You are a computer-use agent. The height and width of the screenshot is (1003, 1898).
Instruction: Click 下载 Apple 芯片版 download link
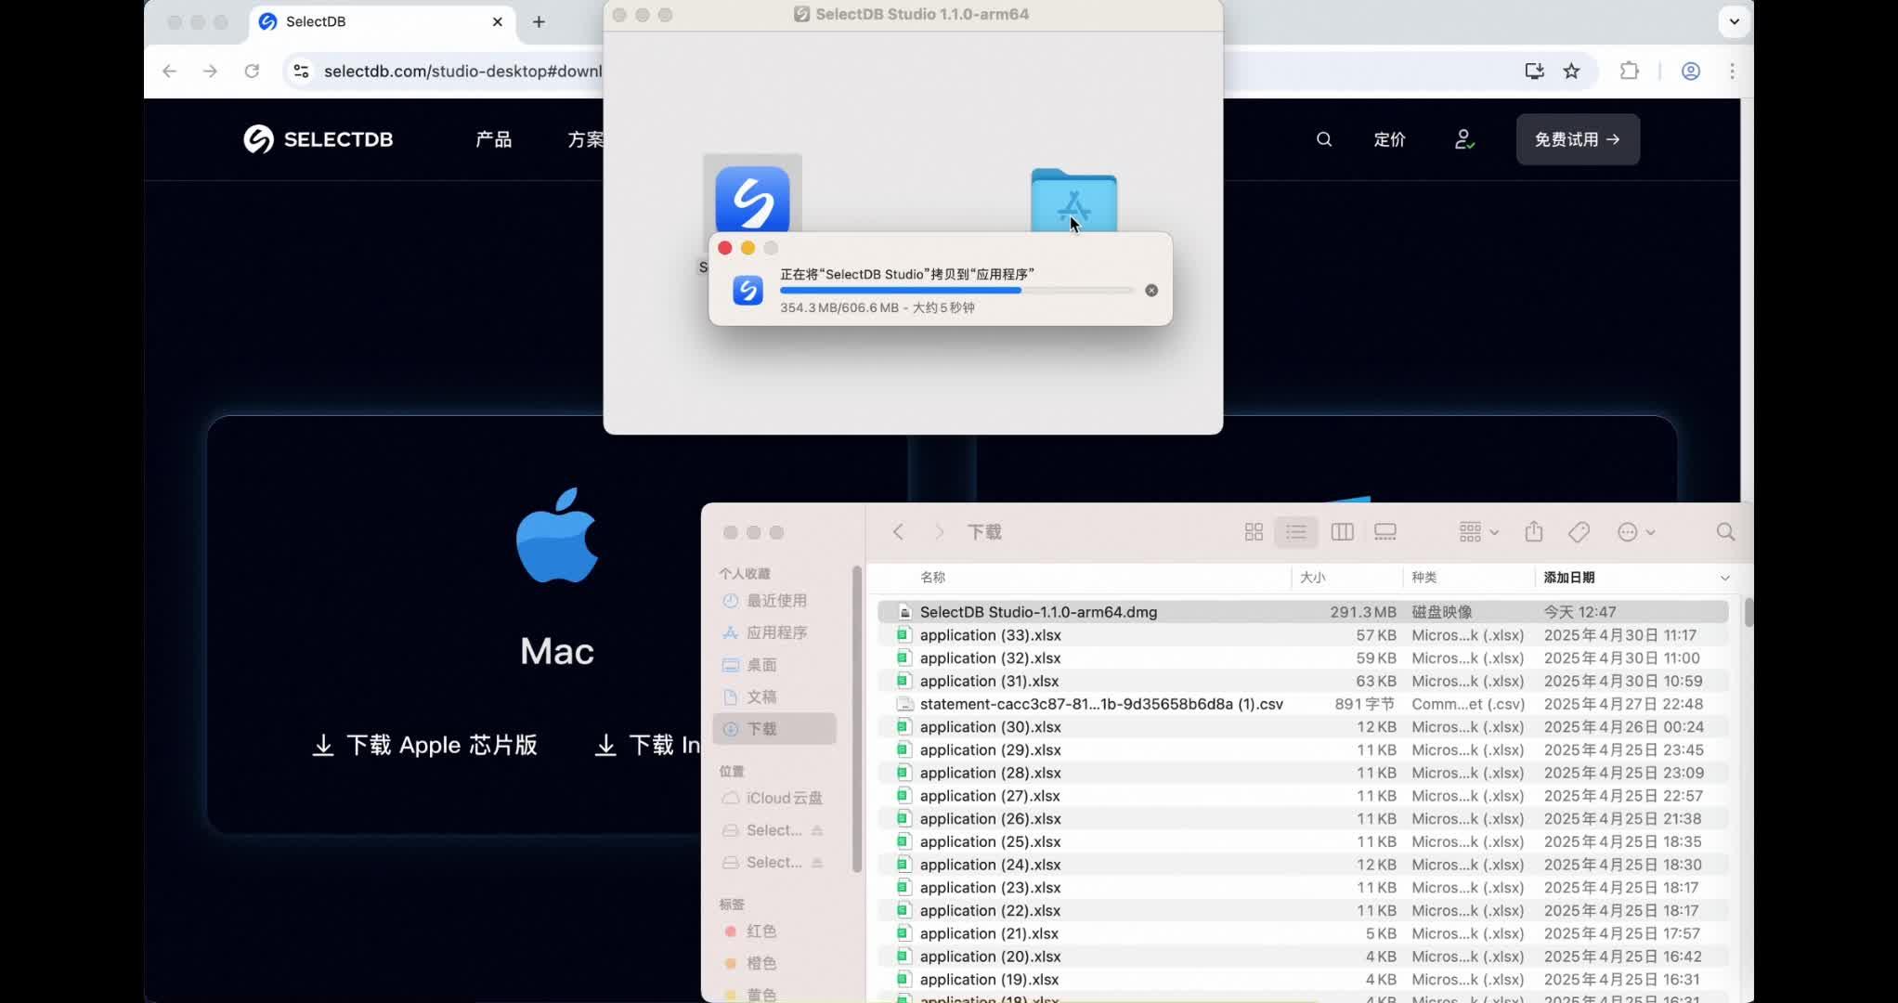point(424,745)
